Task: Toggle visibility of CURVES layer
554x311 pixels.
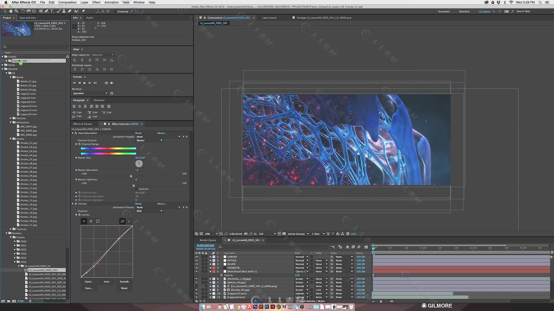Action: 196,257
